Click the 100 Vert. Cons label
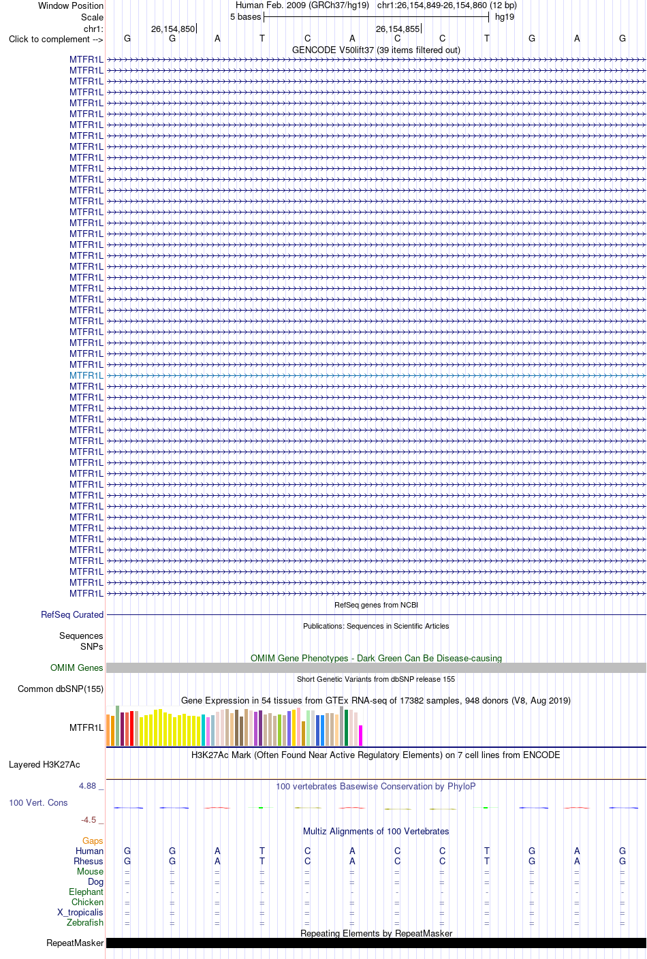647x959 pixels. pos(38,802)
